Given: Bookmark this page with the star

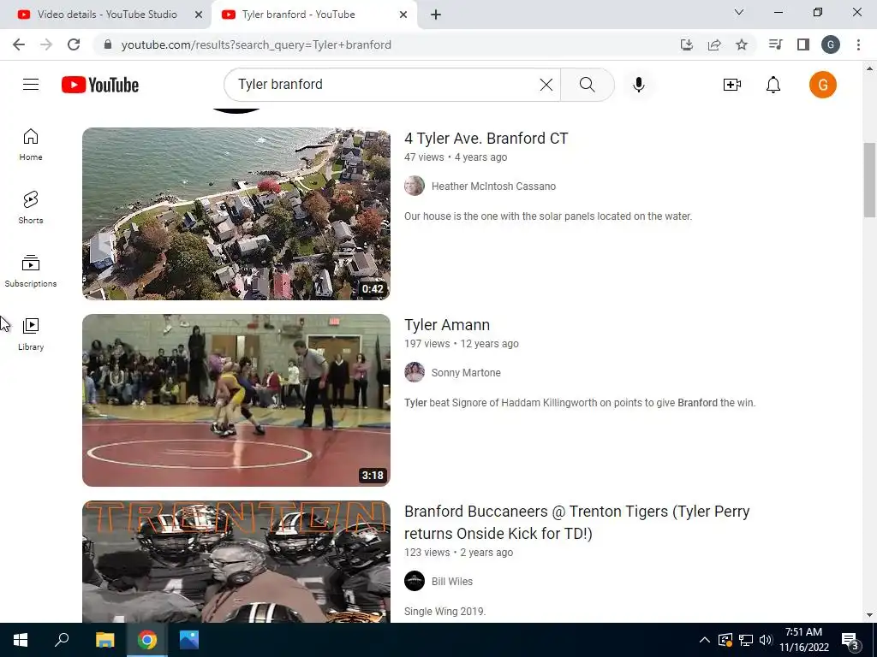Looking at the screenshot, I should [742, 44].
